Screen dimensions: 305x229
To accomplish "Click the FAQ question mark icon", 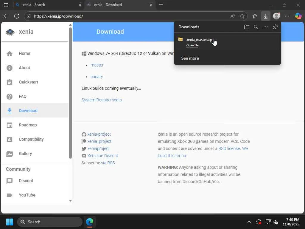I will (9, 96).
